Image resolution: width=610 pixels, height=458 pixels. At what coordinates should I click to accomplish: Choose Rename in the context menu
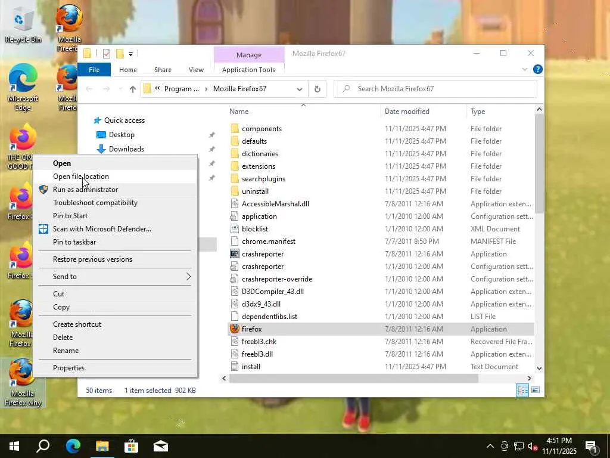click(115, 351)
